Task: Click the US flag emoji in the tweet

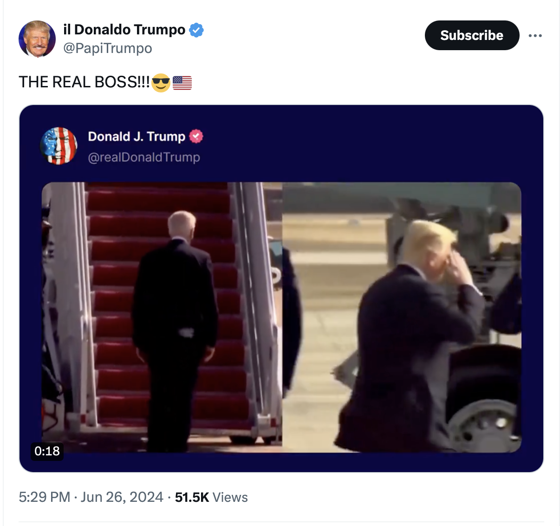Action: coord(182,83)
